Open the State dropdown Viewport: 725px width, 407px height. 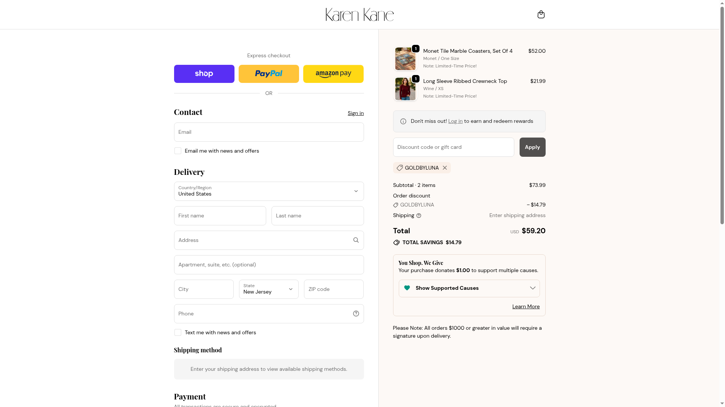pyautogui.click(x=268, y=289)
